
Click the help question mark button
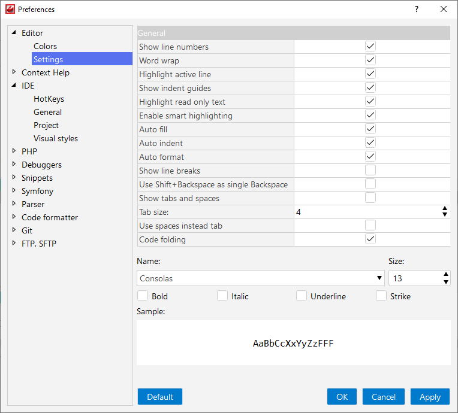click(417, 10)
